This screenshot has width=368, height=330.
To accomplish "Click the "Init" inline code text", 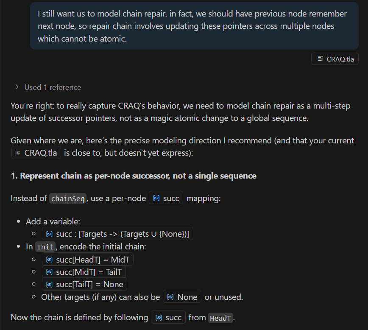I will [45, 247].
